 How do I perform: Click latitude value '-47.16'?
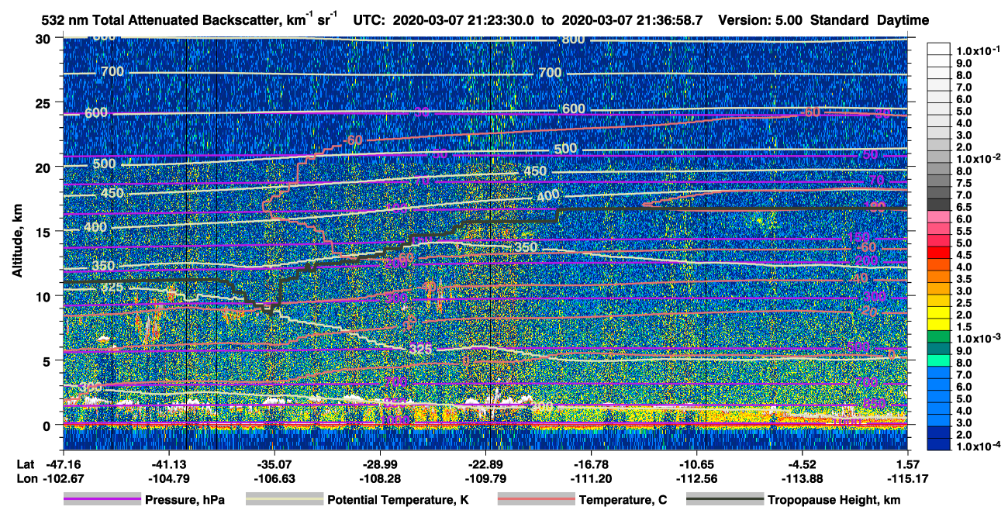63,464
